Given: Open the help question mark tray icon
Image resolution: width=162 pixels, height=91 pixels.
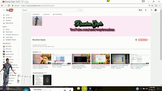Looking at the screenshot, I should pyautogui.click(x=137, y=89).
